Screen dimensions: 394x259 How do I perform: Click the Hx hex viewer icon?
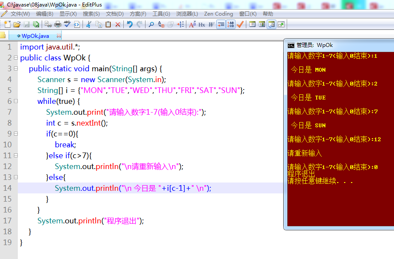pos(202,25)
